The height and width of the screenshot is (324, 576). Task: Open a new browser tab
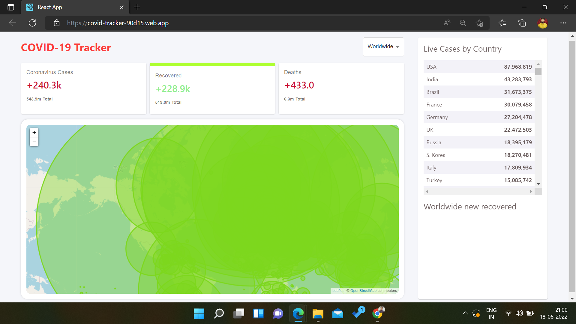click(137, 7)
